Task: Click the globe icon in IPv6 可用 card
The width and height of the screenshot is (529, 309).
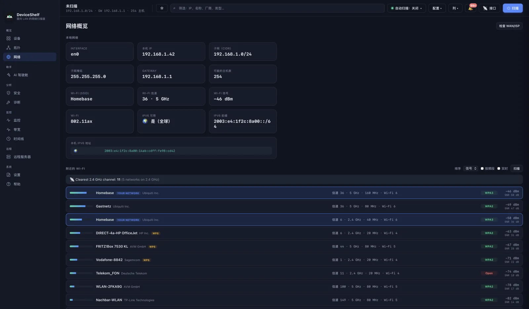Action: [x=145, y=121]
